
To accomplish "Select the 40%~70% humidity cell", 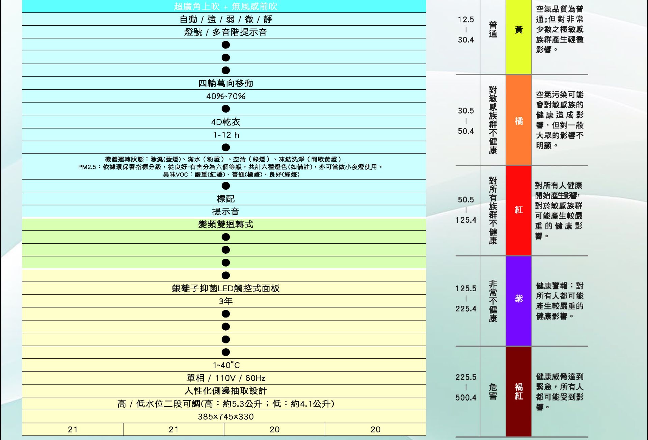I will (x=225, y=96).
